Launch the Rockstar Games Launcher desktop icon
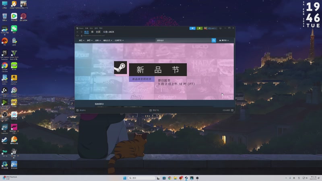The width and height of the screenshot is (322, 181). click(14, 80)
